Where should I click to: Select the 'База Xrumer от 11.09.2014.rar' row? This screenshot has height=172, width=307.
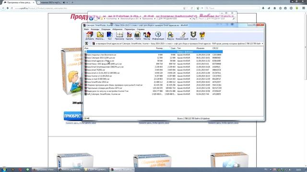pos(153,76)
